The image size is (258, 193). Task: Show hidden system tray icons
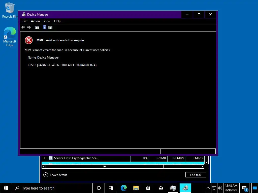208,188
